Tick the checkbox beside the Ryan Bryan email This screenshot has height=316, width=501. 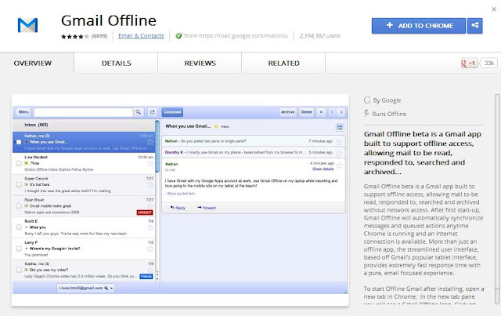click(19, 206)
